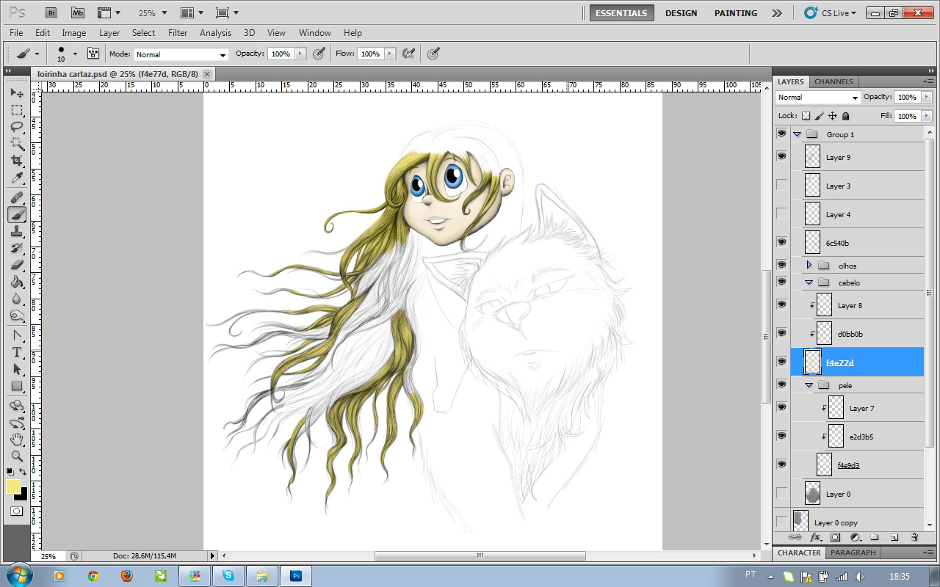
Task: Select the Eyedropper tool
Action: [x=17, y=178]
